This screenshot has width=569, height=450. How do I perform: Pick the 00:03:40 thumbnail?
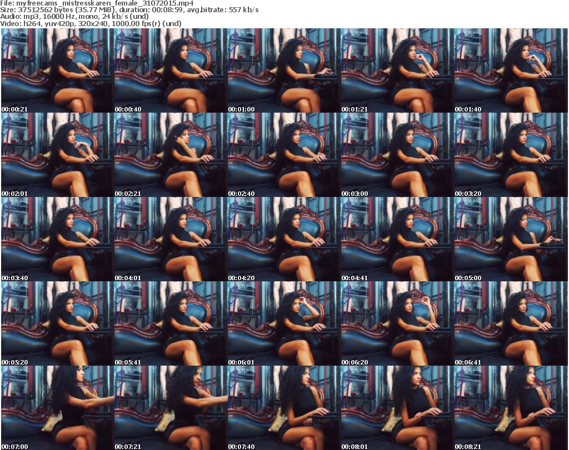click(58, 239)
